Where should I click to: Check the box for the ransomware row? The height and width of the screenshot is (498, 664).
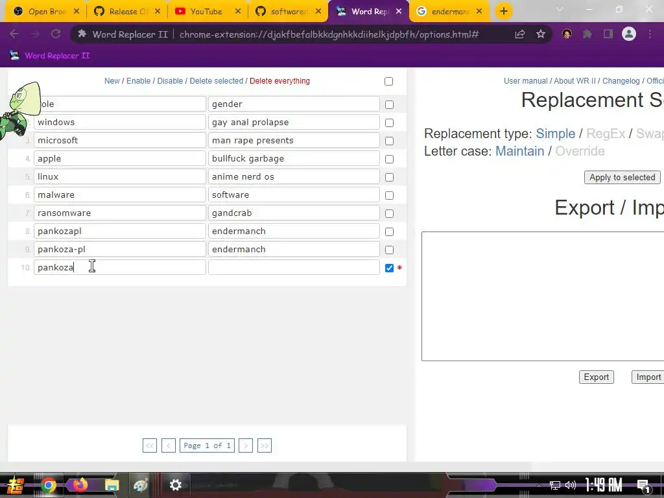[389, 214]
